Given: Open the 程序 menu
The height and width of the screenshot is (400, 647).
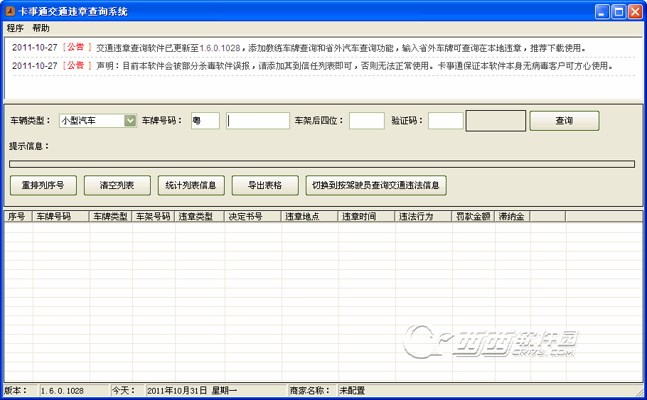Looking at the screenshot, I should coord(15,28).
